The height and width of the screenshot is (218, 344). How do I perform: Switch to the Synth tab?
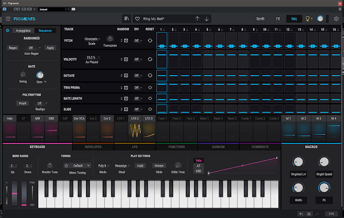(260, 19)
